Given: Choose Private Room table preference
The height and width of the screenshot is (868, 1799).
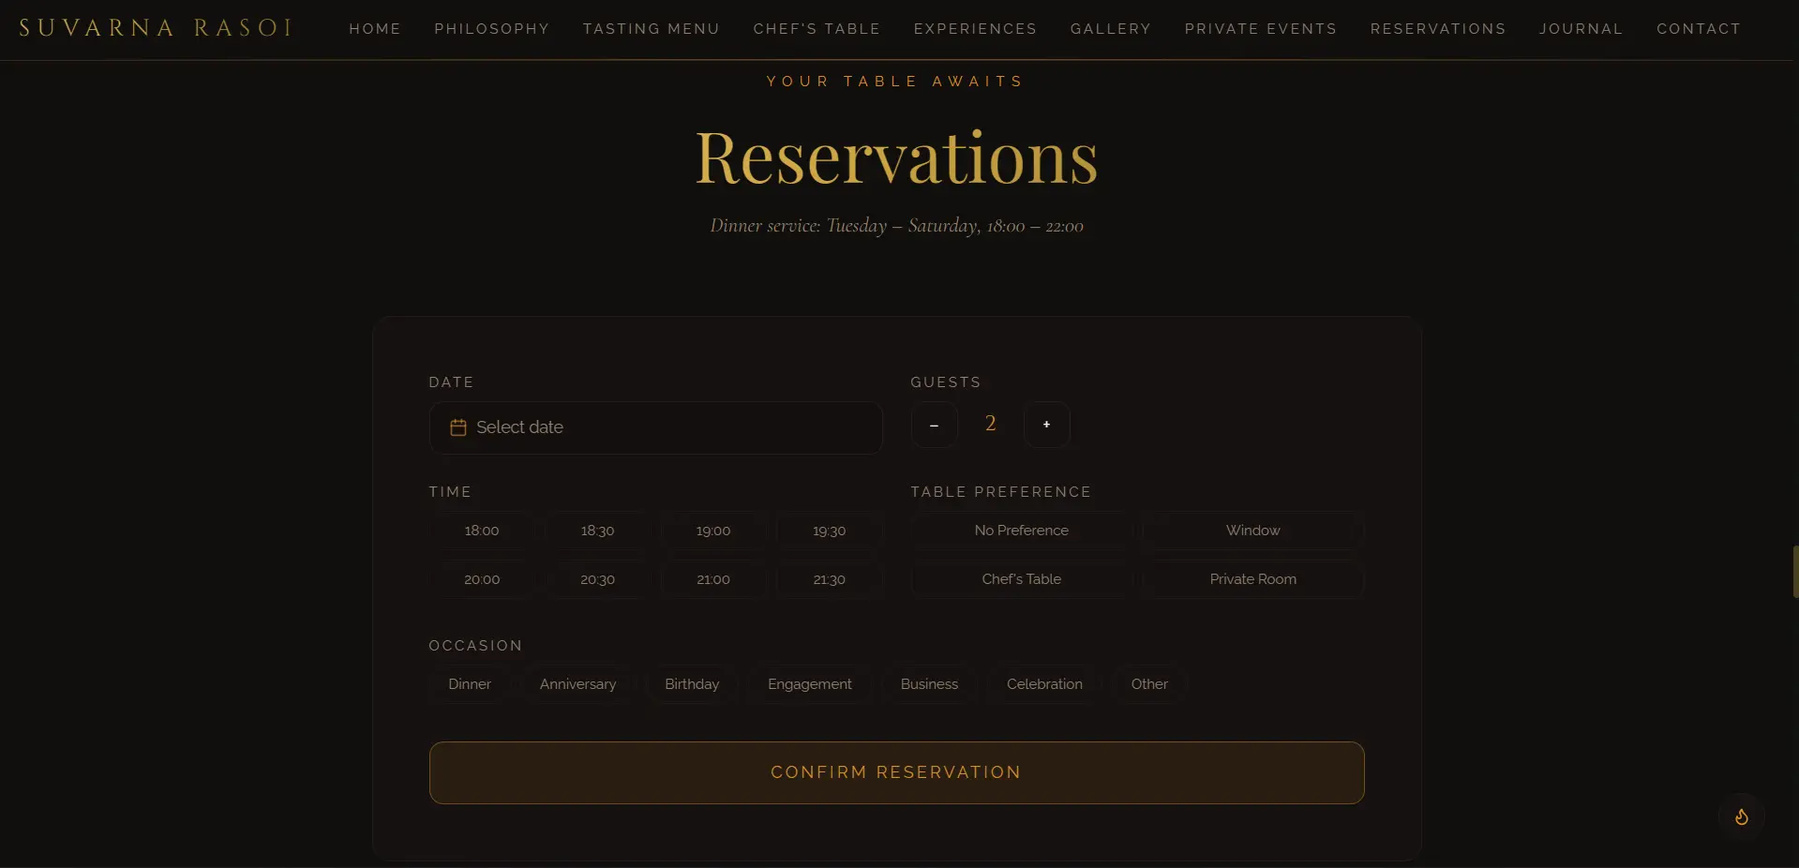Looking at the screenshot, I should pos(1252,579).
